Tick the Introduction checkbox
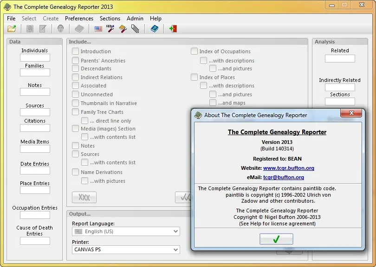The image size is (376, 267). click(75, 51)
